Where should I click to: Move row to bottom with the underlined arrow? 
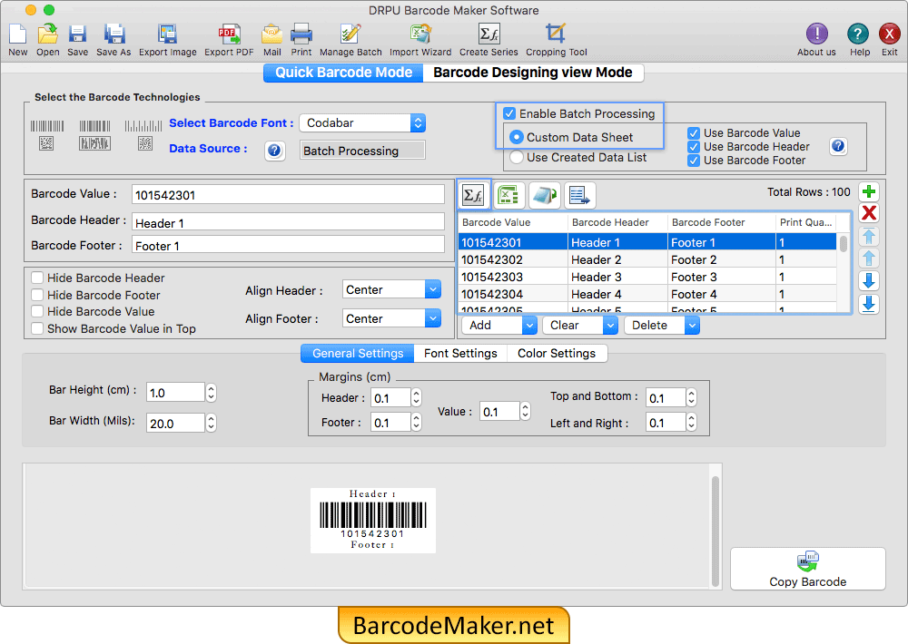pos(869,304)
